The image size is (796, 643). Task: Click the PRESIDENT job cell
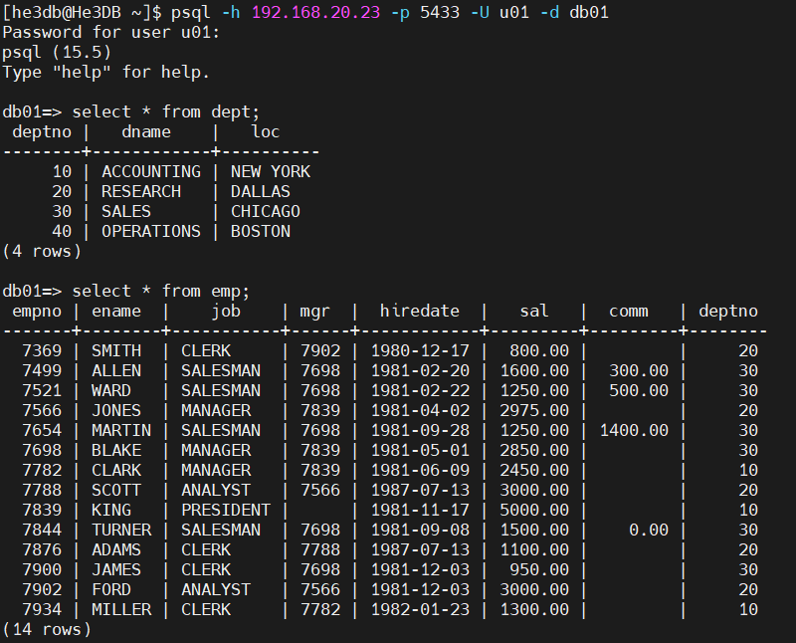[226, 510]
